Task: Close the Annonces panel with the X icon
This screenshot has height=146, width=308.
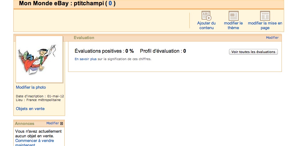Action: point(62,123)
